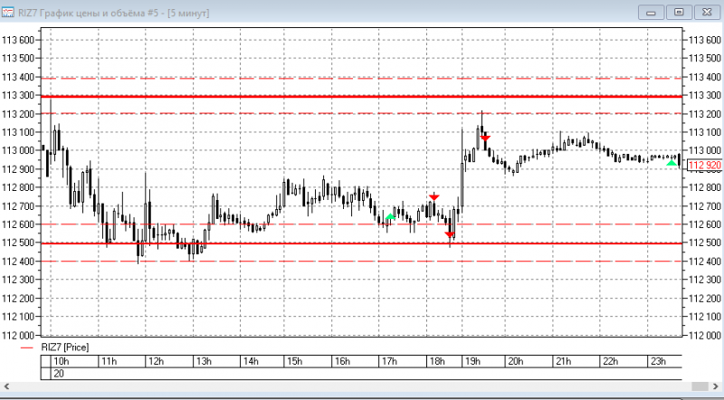This screenshot has height=400, width=724.
Task: Click the 16h time axis label
Action: click(x=342, y=361)
